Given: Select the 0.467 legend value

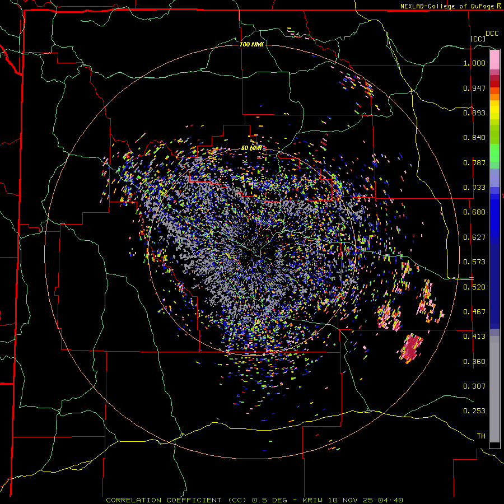Looking at the screenshot, I should click(x=474, y=312).
